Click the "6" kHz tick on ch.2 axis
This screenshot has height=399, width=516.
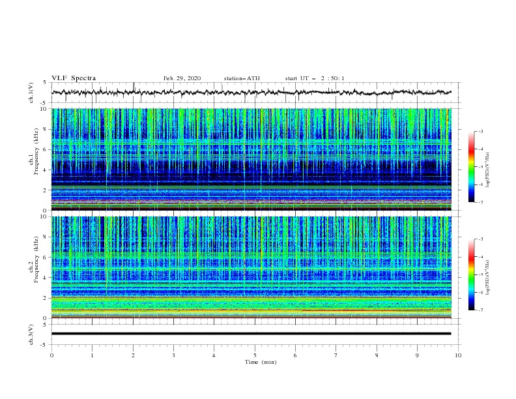coord(45,258)
